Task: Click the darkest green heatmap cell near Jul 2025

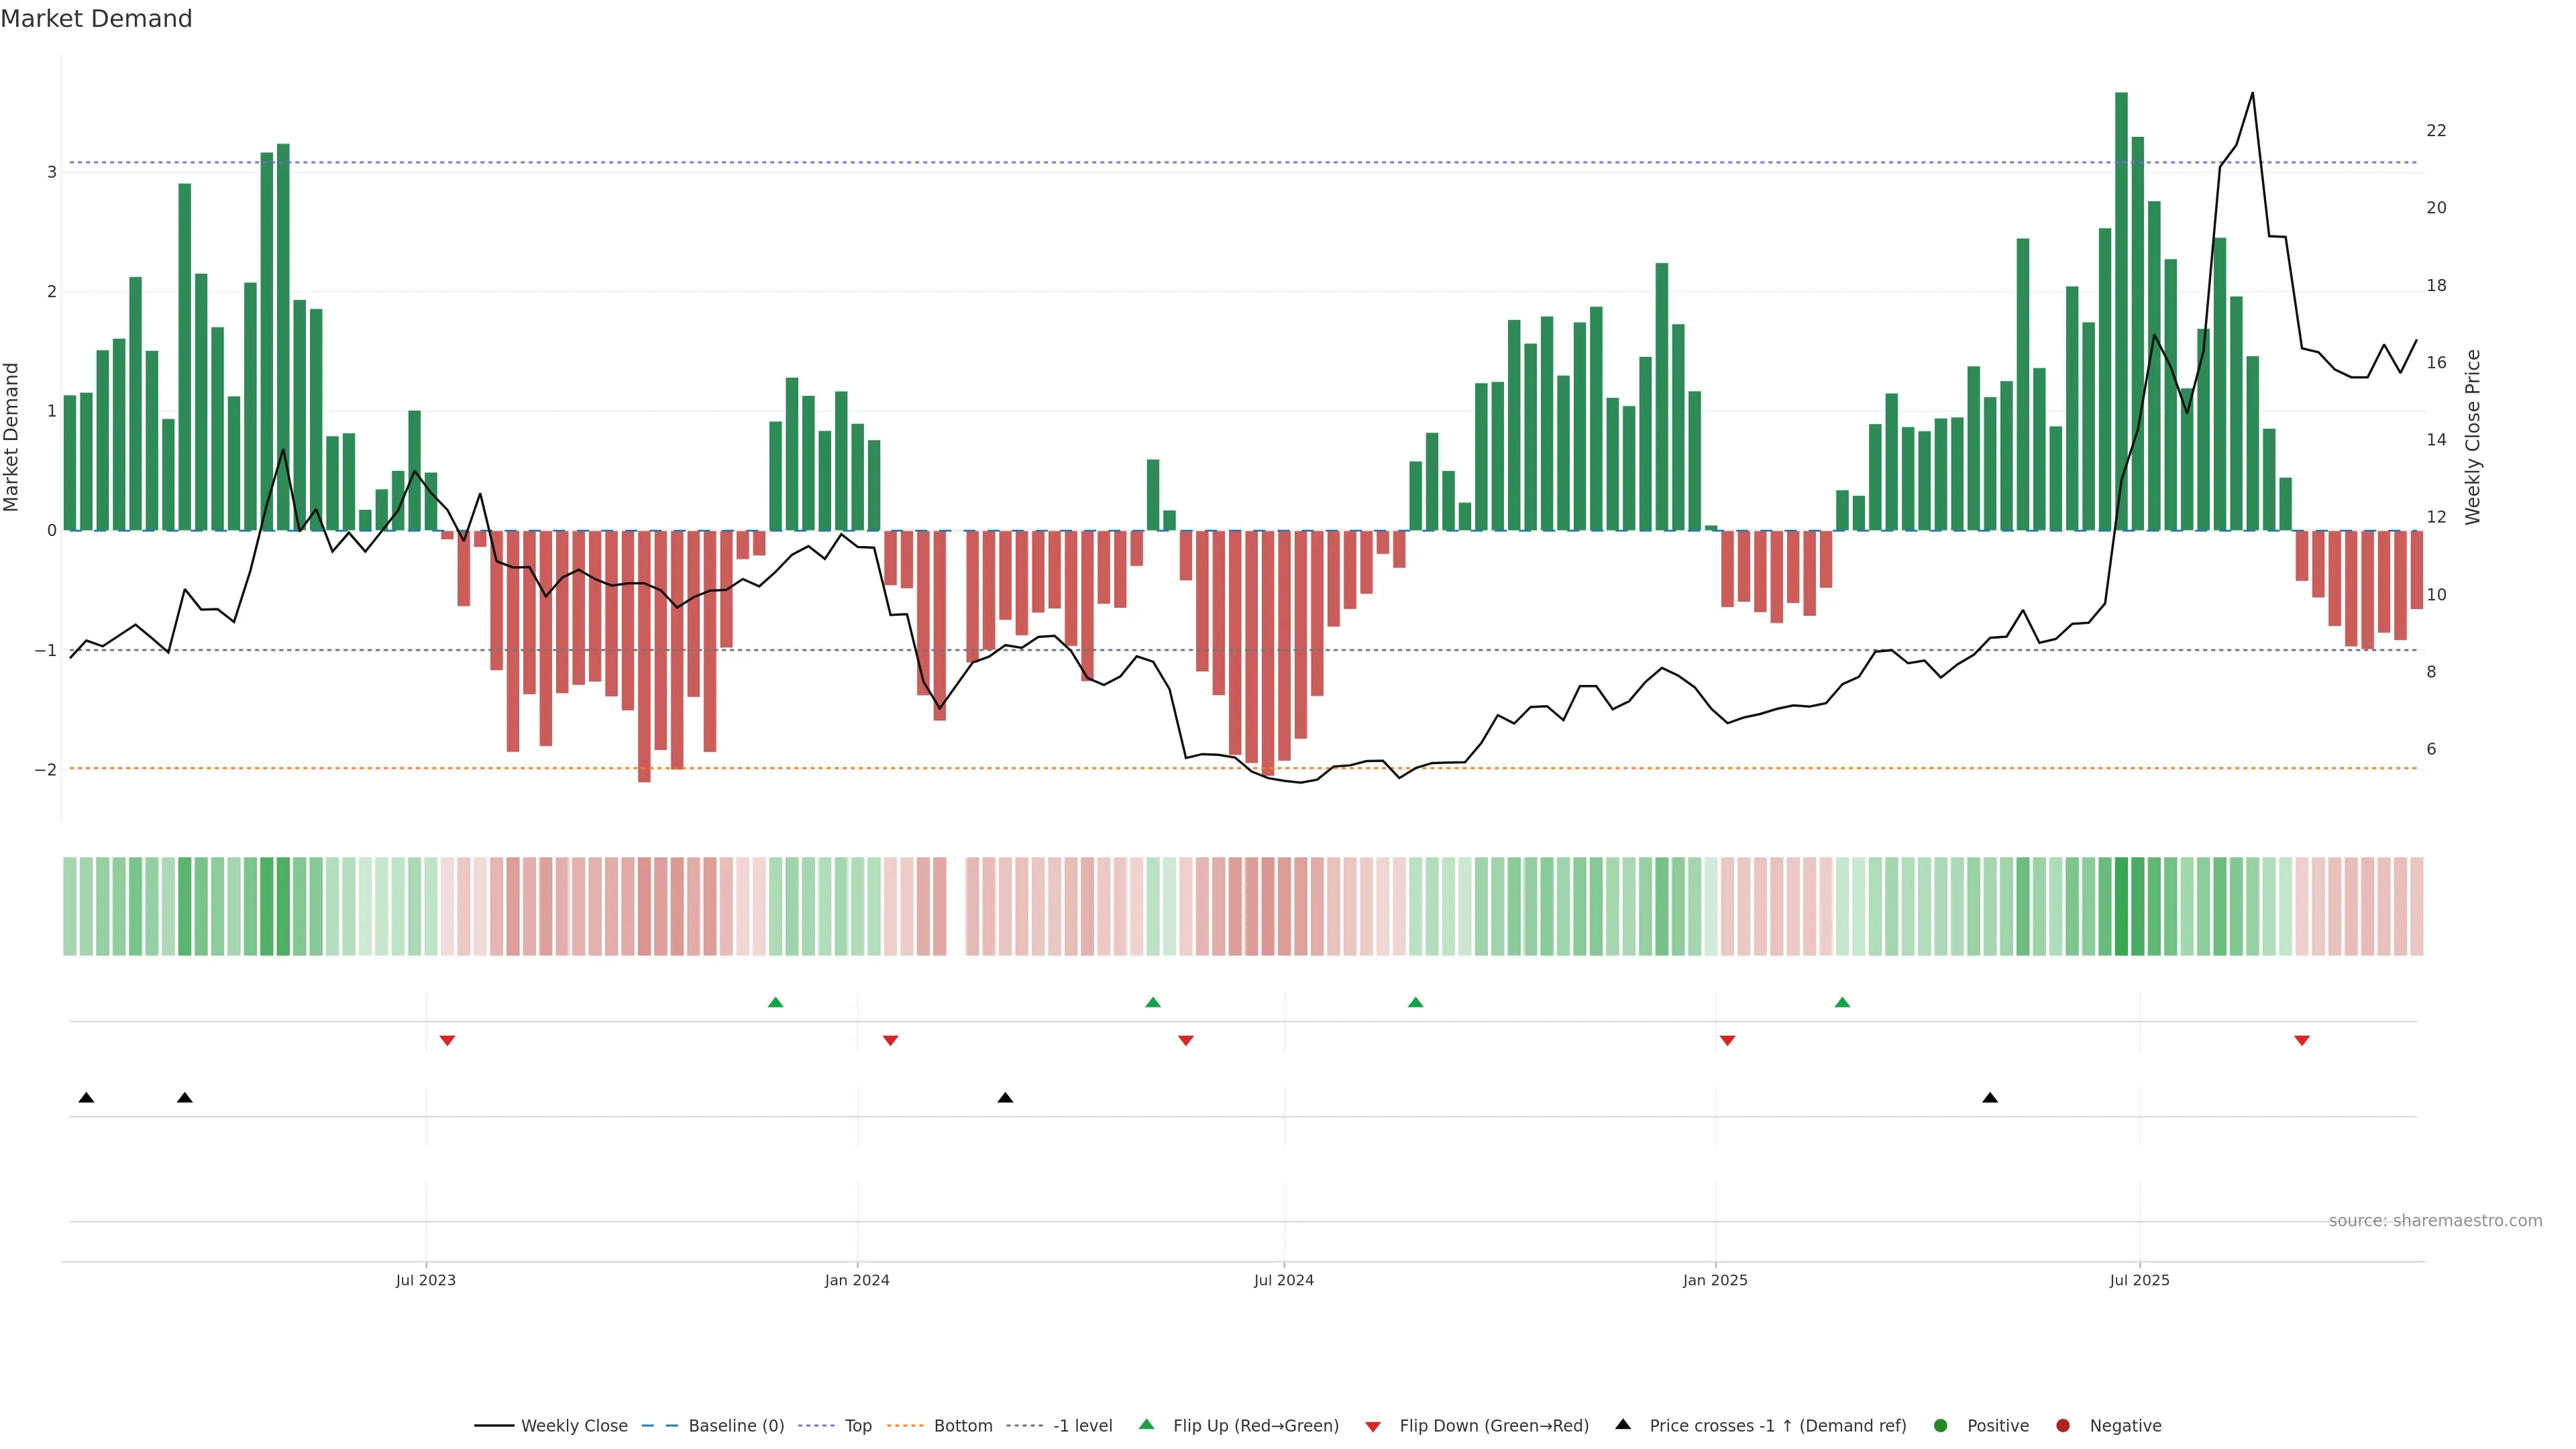Action: click(2121, 906)
